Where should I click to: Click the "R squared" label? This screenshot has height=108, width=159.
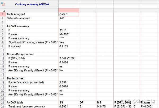15,46
